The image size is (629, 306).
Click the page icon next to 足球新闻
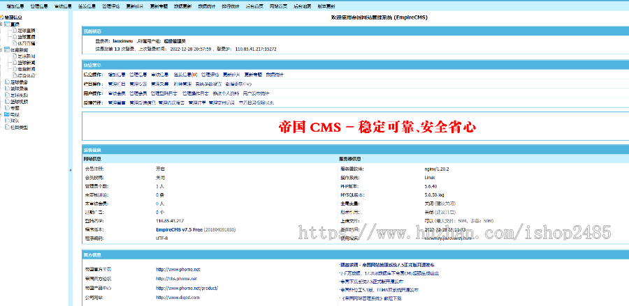15,56
